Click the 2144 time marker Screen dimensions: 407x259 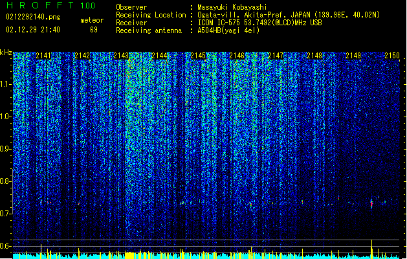159,56
